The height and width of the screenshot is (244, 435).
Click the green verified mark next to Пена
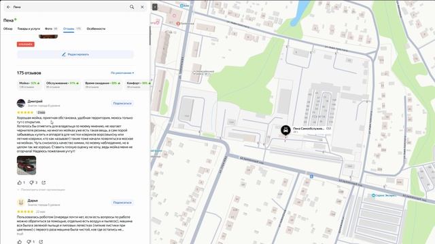16,20
